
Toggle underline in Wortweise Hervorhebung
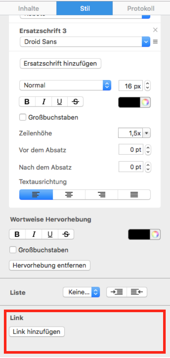(50, 234)
